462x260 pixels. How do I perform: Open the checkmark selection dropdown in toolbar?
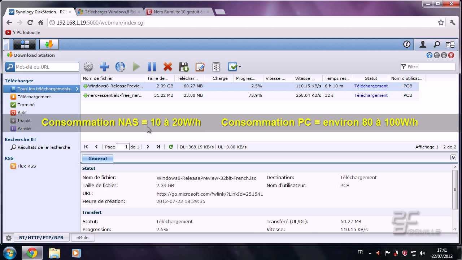tap(235, 67)
